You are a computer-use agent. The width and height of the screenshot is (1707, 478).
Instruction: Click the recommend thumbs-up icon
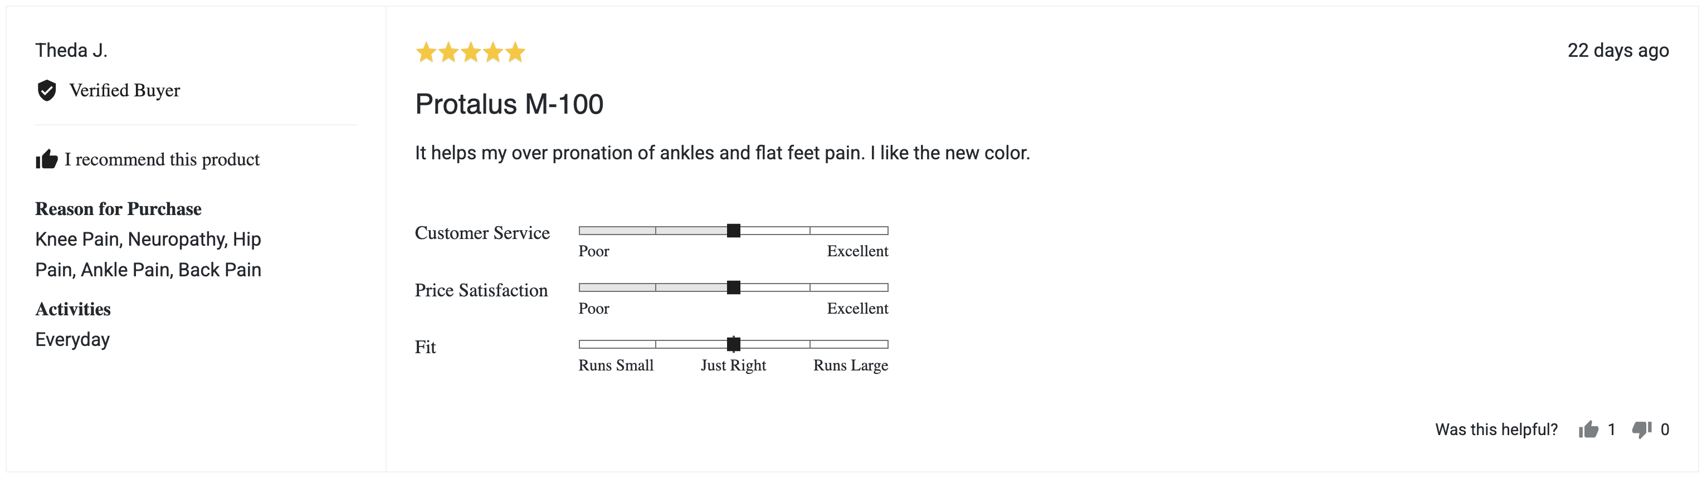[x=46, y=159]
